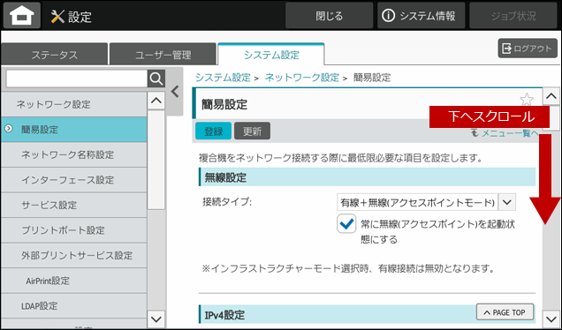Toggle 常に無線(アクセスポイント)を起動状態にする checkbox
The width and height of the screenshot is (562, 330).
[x=346, y=224]
